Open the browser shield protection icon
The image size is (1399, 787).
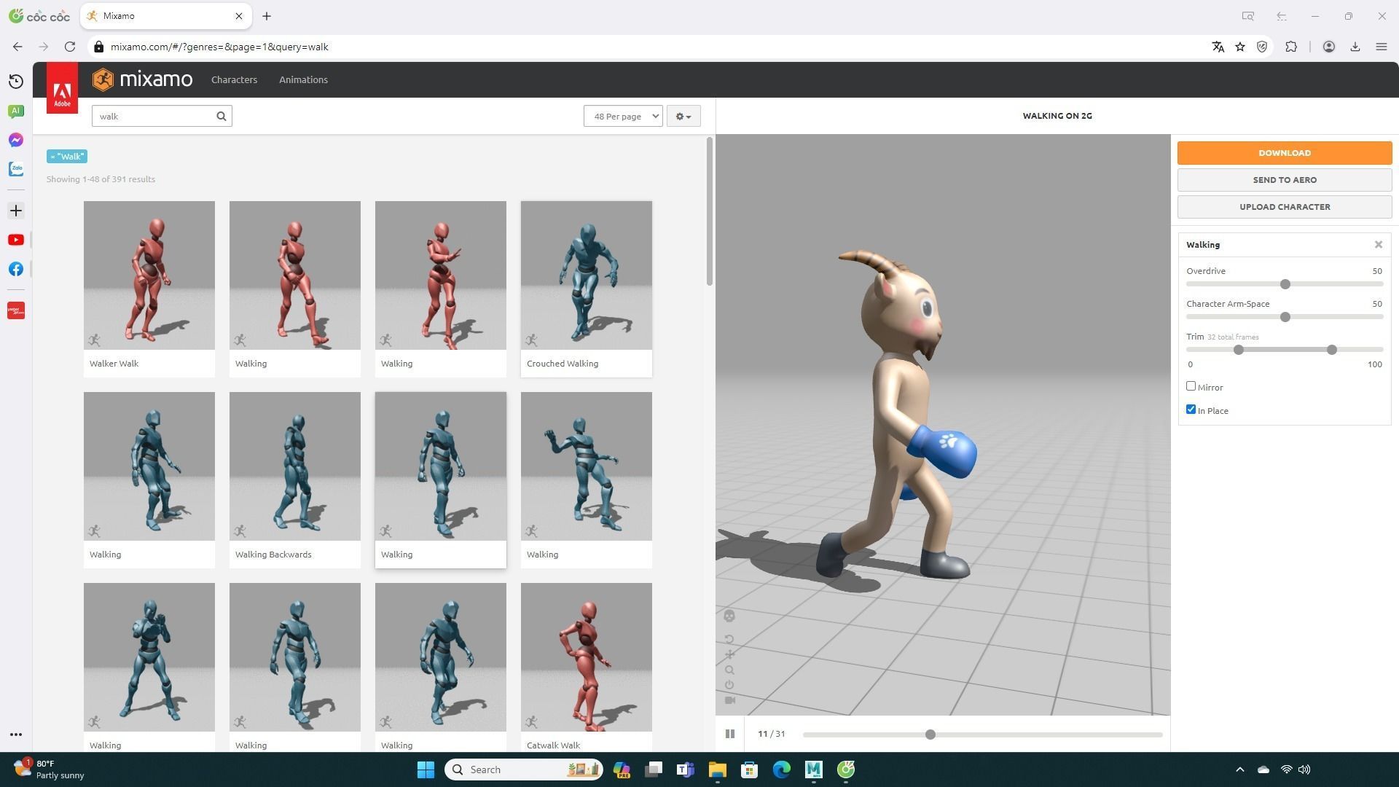(x=1262, y=47)
